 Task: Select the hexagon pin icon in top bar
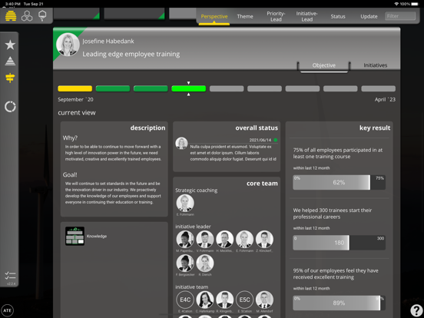point(42,15)
